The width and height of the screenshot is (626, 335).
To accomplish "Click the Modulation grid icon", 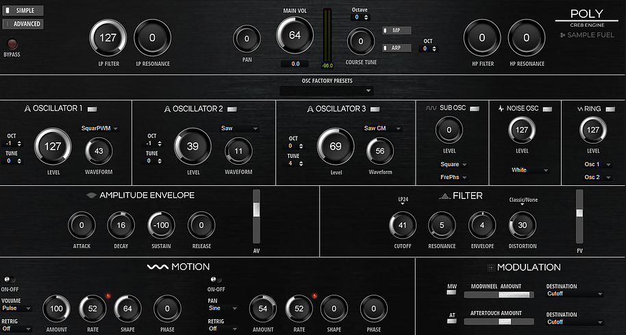I will pyautogui.click(x=491, y=268).
